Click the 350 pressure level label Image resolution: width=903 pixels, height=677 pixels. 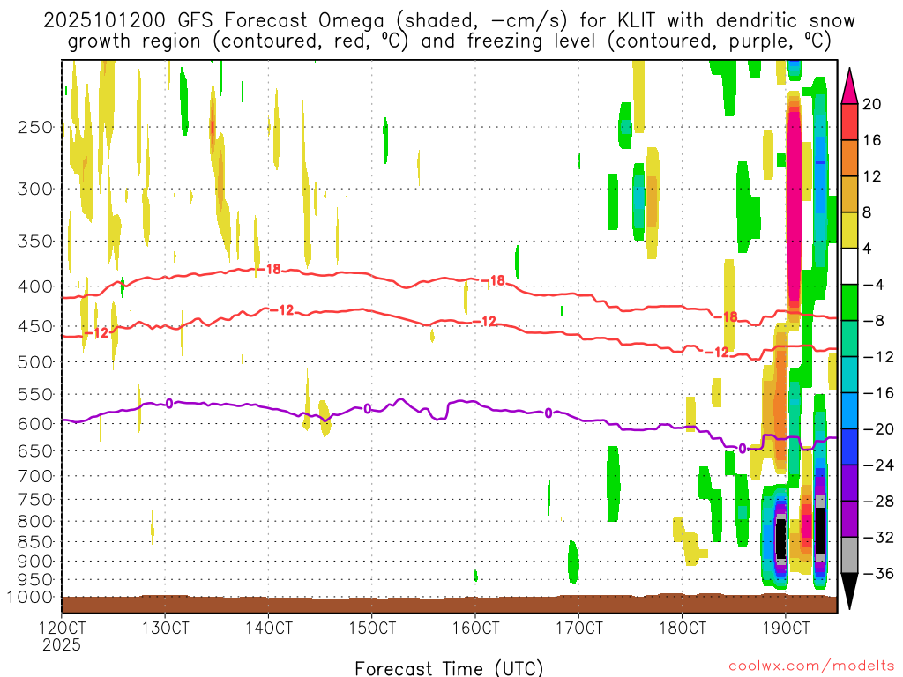(35, 242)
